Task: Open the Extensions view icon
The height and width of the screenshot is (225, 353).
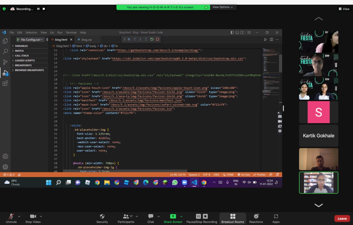Action: click(x=5, y=83)
